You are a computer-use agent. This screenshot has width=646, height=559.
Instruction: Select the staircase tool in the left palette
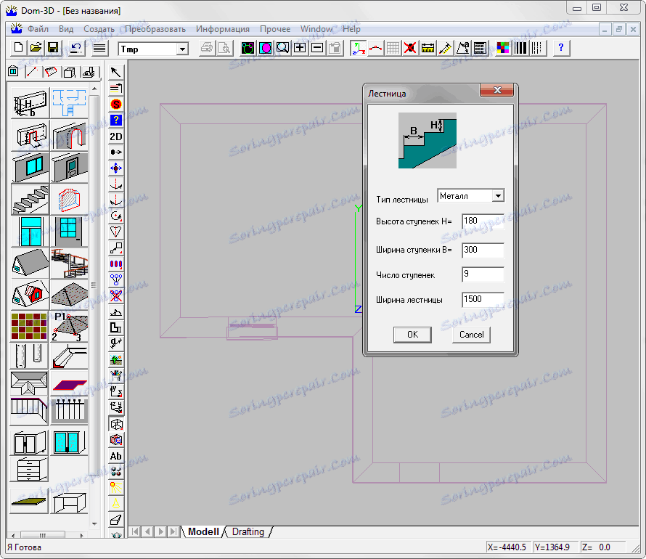click(30, 198)
